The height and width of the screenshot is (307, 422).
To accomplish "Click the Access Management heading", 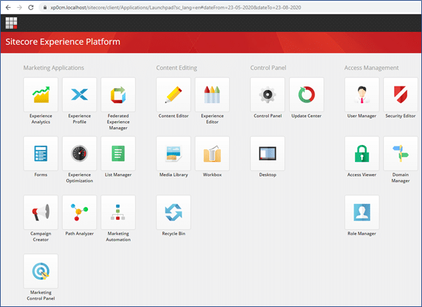I will pyautogui.click(x=372, y=68).
